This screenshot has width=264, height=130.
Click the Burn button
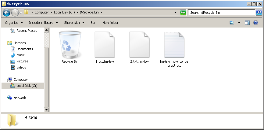pos(94,23)
